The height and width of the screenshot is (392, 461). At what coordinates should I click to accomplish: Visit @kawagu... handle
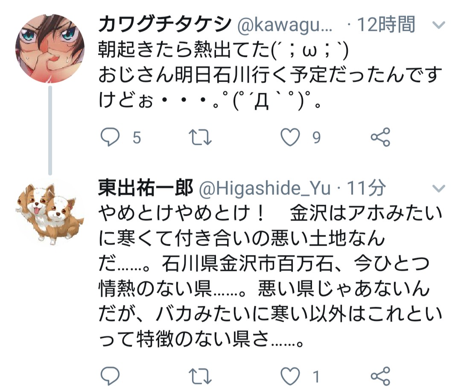click(285, 25)
